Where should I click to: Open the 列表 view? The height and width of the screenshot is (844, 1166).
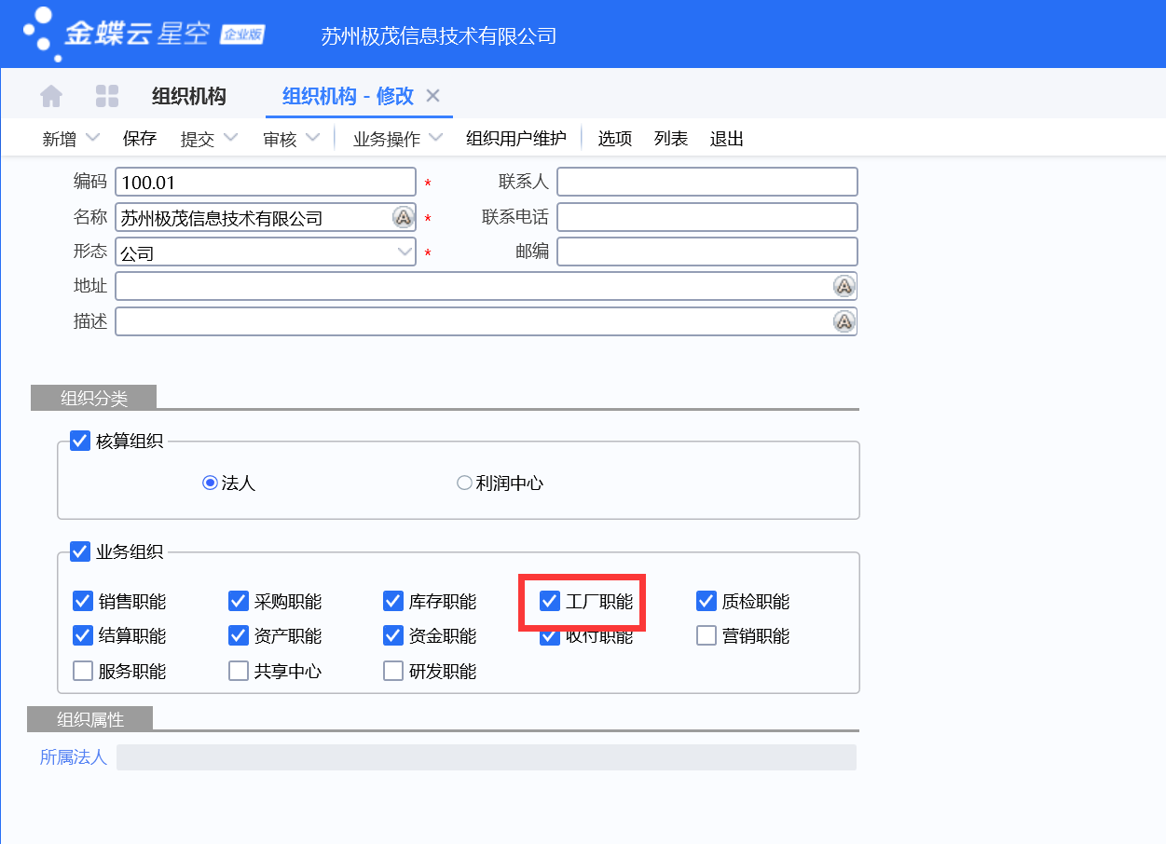point(671,139)
